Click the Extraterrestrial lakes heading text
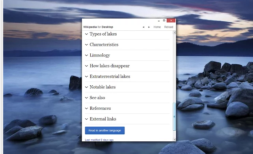The height and width of the screenshot is (154, 253). coord(110,77)
